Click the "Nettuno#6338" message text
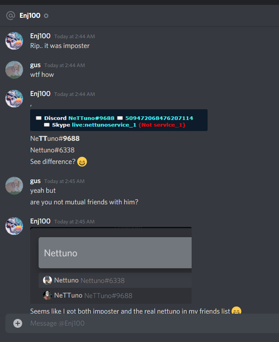Image resolution: width=279 pixels, height=342 pixels. tap(52, 150)
